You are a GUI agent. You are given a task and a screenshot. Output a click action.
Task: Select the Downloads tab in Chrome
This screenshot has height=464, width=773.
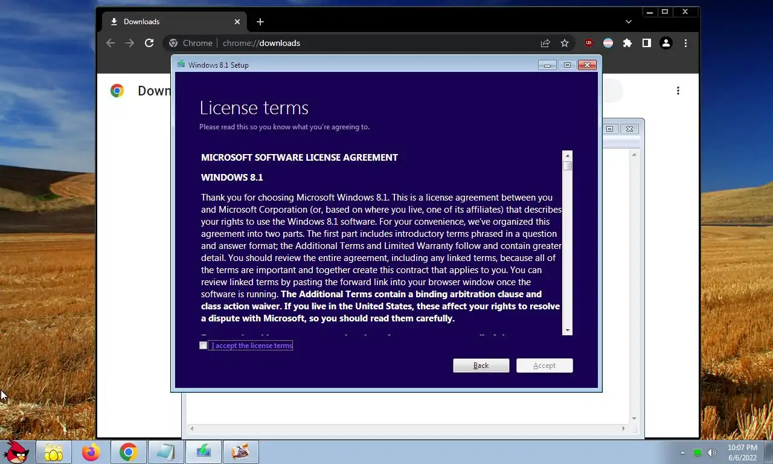174,22
